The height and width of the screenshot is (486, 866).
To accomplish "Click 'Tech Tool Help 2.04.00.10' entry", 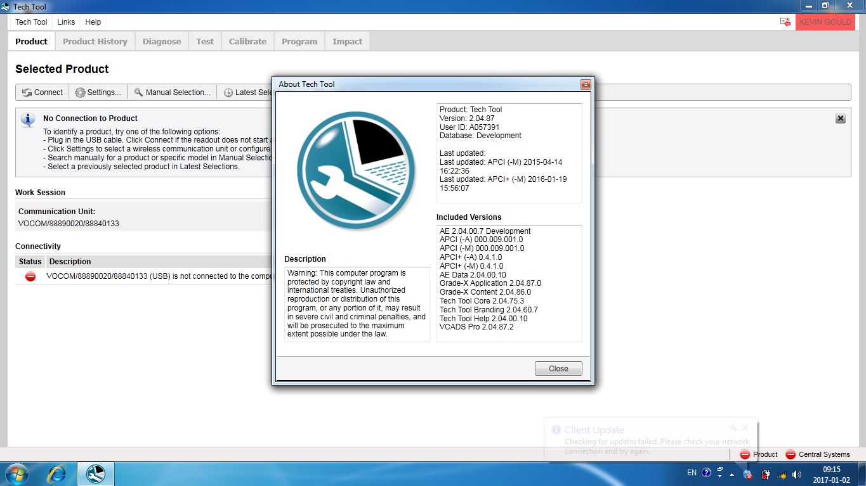I will [483, 319].
